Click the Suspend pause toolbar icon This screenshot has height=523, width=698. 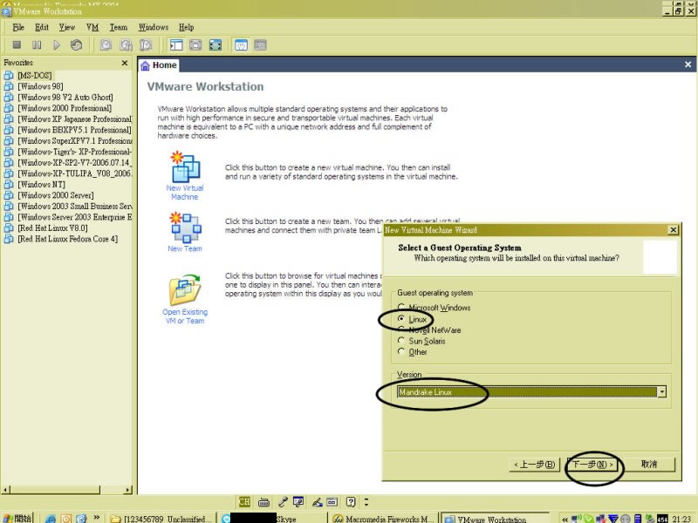(x=37, y=45)
